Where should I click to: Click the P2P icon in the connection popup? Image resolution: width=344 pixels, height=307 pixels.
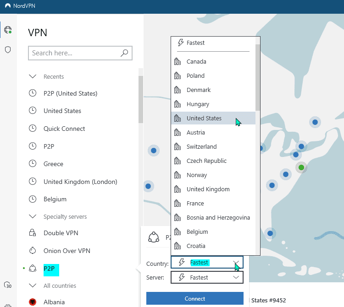pos(154,237)
